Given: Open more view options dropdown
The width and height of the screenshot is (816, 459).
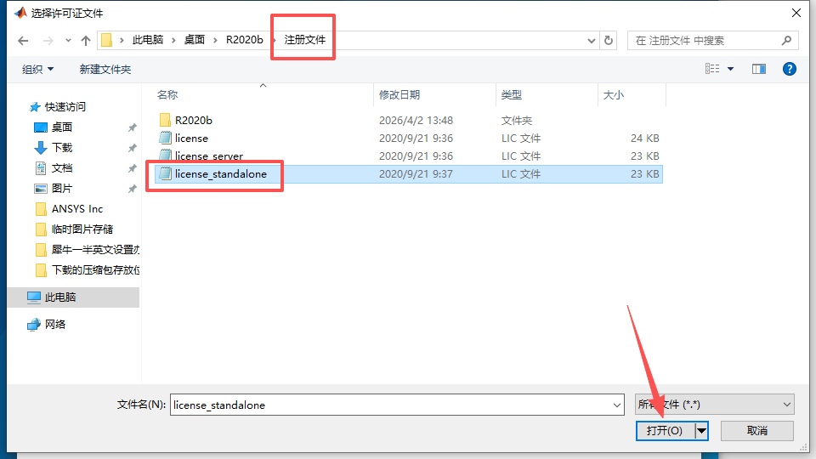Looking at the screenshot, I should [x=731, y=69].
